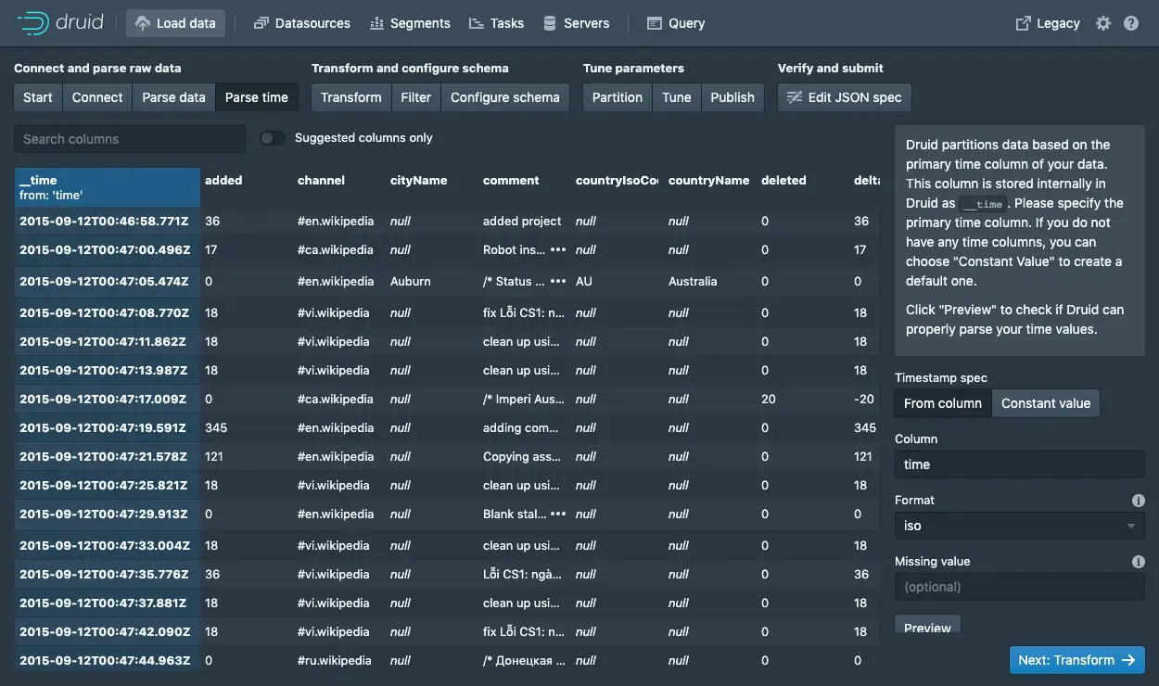Click the Druid logo icon
The image size is (1159, 686).
(32, 23)
